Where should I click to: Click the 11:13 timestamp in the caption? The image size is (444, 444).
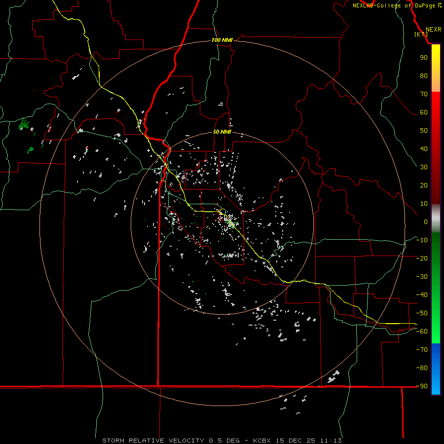point(331,441)
